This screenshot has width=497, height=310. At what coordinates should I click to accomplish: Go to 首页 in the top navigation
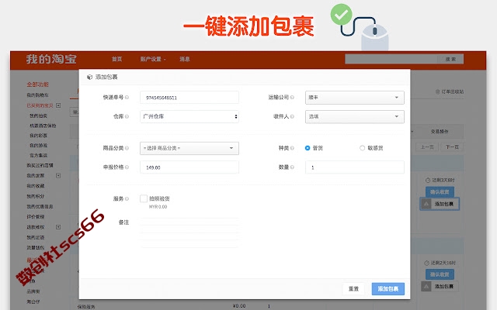[116, 59]
